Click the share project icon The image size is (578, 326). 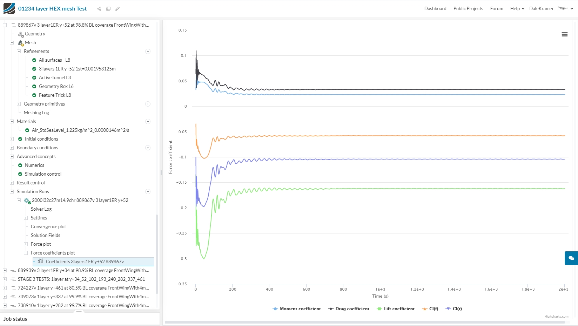pyautogui.click(x=99, y=9)
